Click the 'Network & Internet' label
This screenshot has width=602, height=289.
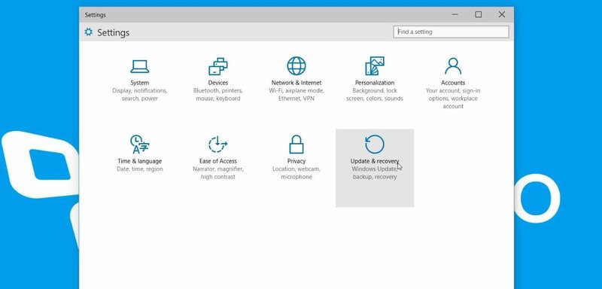coord(296,83)
